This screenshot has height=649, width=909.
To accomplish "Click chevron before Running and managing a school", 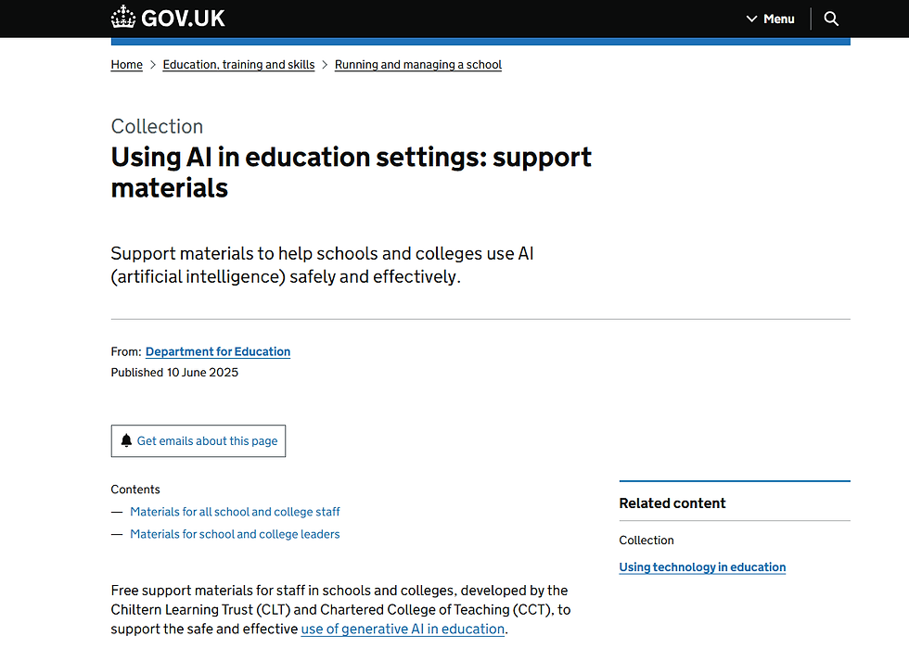I will (x=325, y=65).
